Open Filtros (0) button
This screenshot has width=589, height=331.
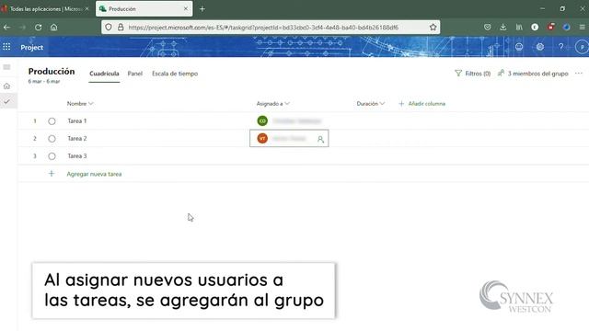click(x=472, y=74)
